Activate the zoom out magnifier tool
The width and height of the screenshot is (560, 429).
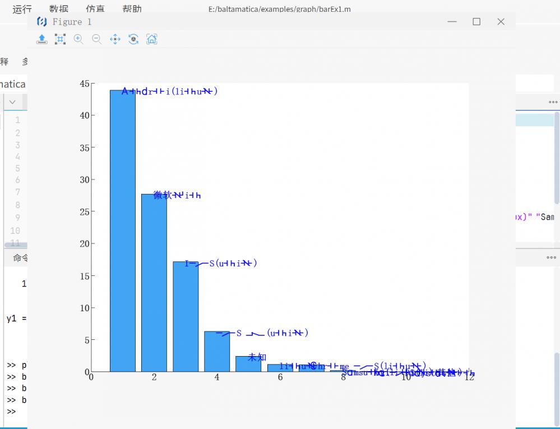pos(96,39)
